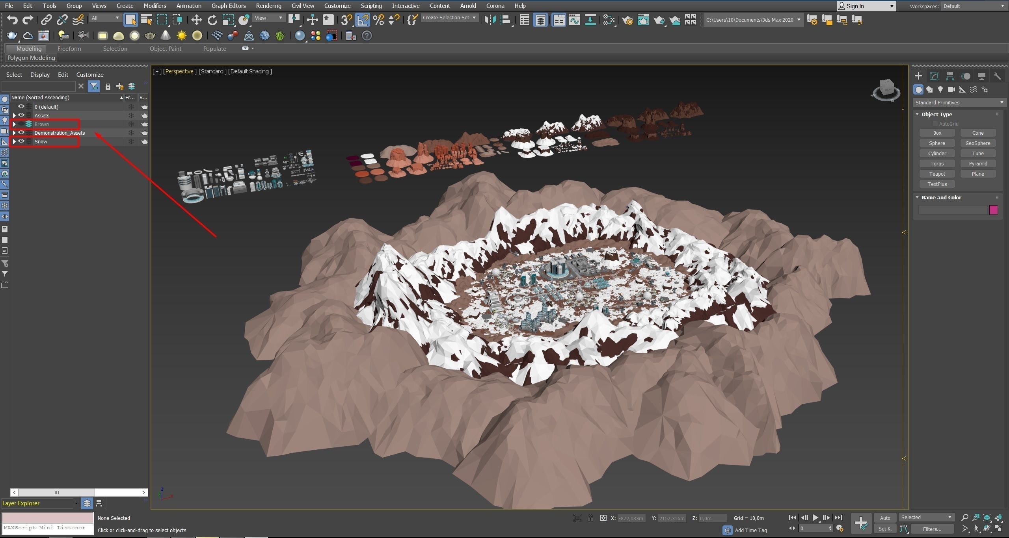Image resolution: width=1009 pixels, height=538 pixels.
Task: Open the Standard Primitives dropdown
Action: tap(959, 102)
